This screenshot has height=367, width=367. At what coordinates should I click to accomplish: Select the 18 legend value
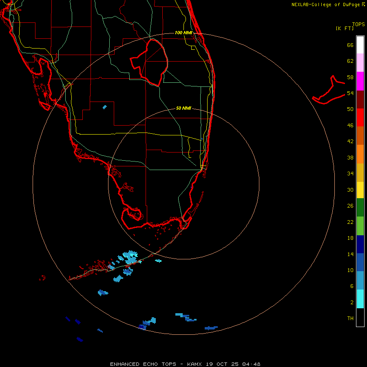point(350,238)
